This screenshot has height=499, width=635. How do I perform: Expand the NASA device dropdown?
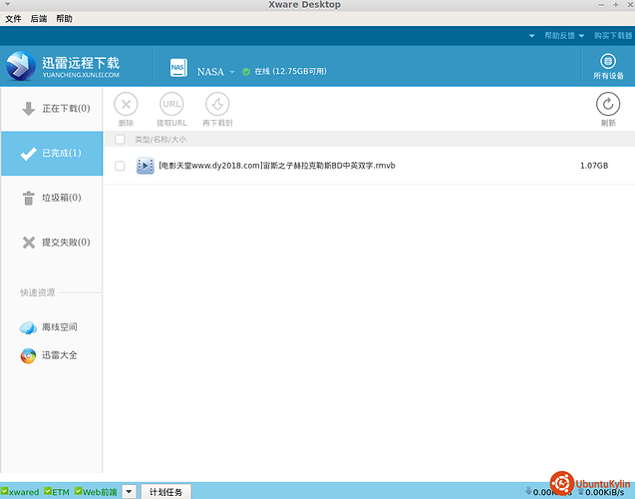232,72
